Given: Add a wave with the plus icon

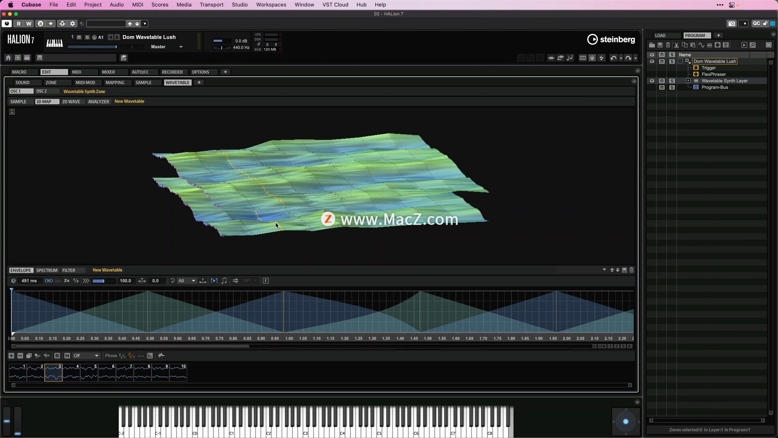Looking at the screenshot, I should click(11, 356).
